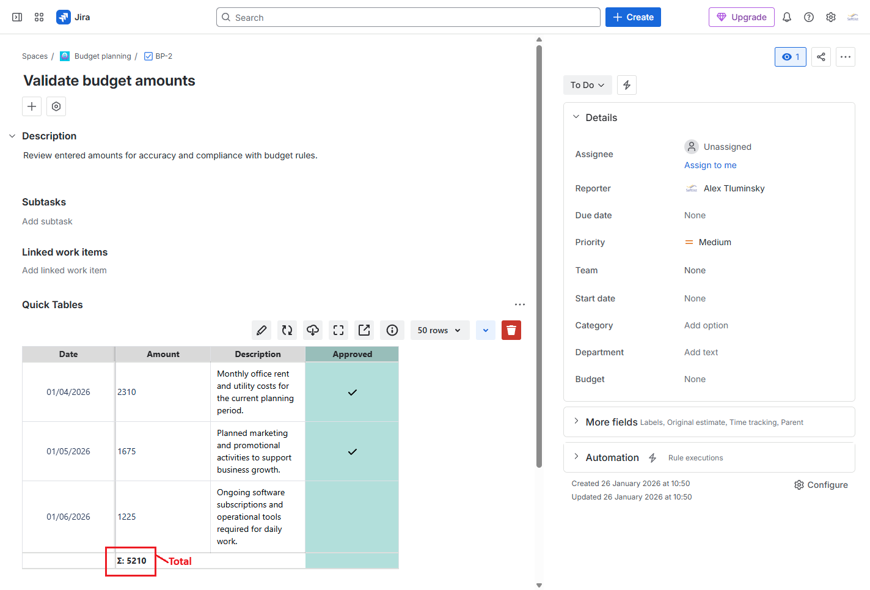Delete the Quick Table with trash button
This screenshot has height=590, width=870.
point(511,330)
